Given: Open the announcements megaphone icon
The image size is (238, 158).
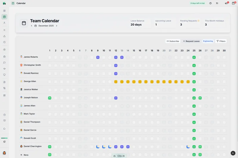Looking at the screenshot, I should 226,3.
